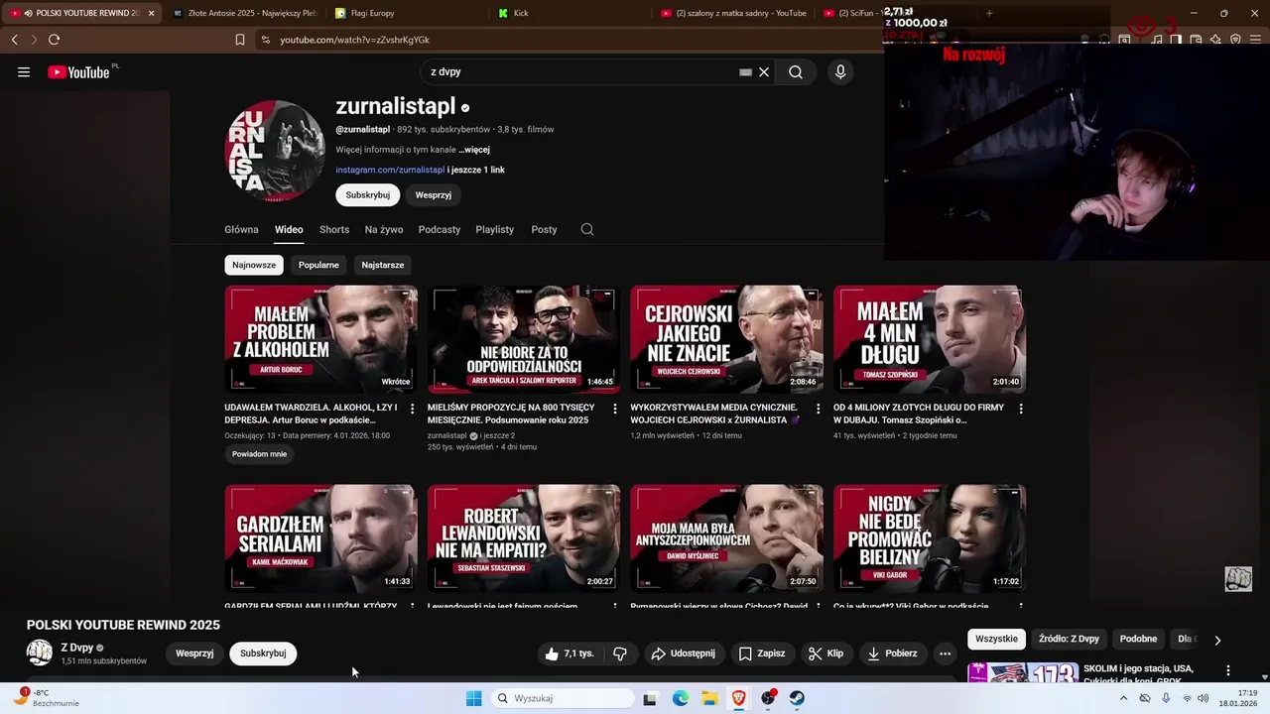Open the Miałem 4 mln długu thumbnail
This screenshot has width=1270, height=714.
[x=930, y=339]
